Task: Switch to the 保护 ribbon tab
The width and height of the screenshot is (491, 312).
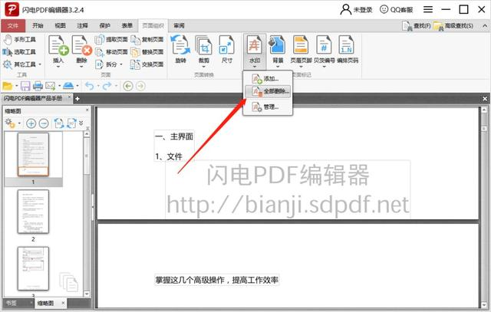Action: tap(104, 25)
